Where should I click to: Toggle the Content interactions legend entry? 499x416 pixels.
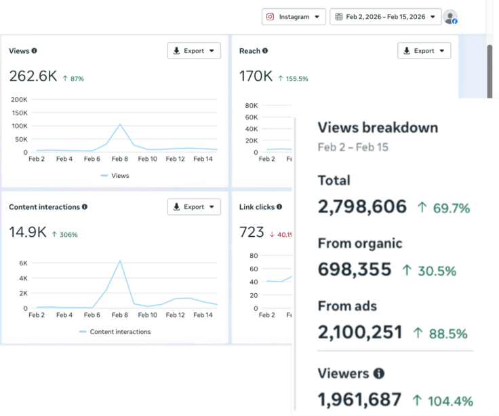coord(115,332)
